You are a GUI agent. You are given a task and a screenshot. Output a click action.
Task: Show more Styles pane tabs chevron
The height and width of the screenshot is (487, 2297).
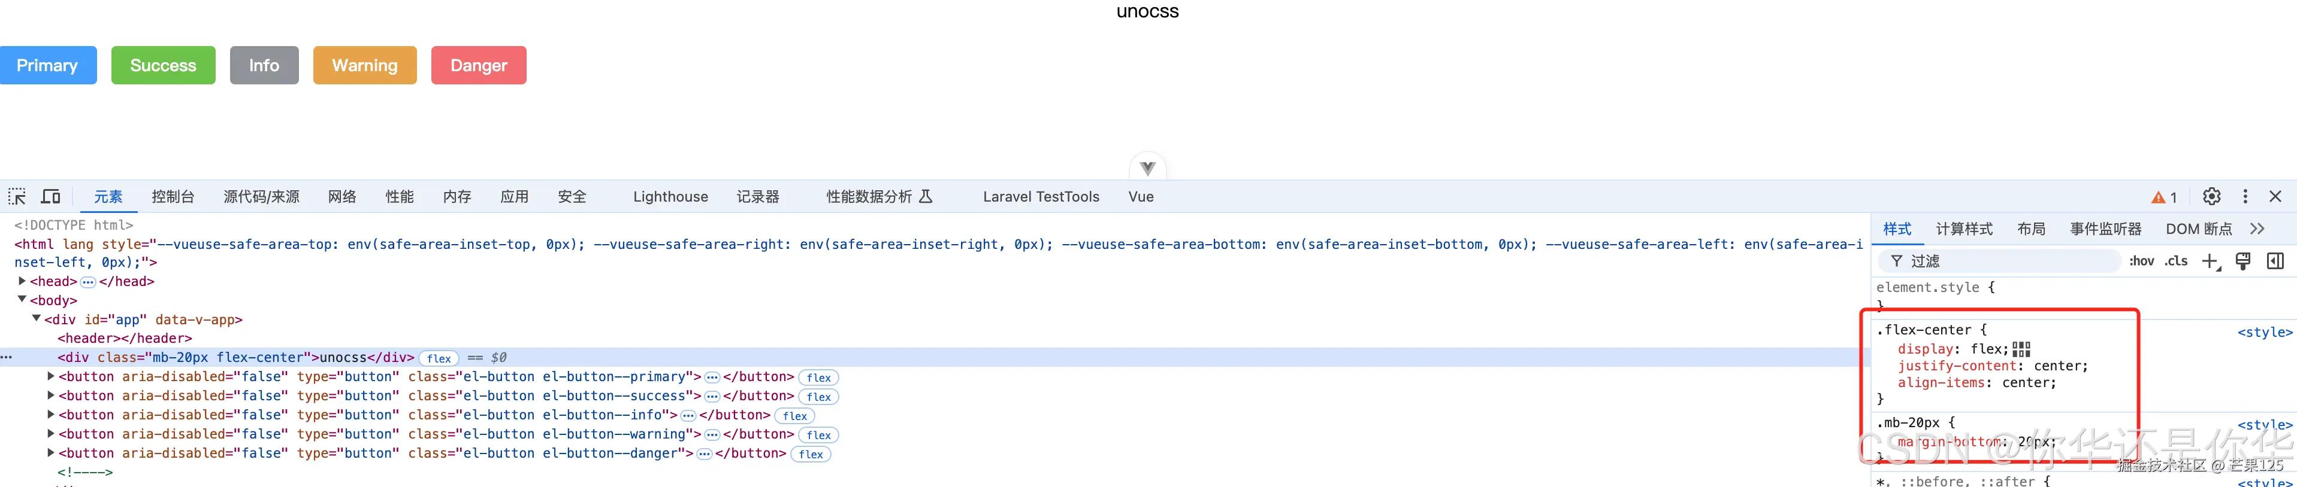(x=2257, y=229)
